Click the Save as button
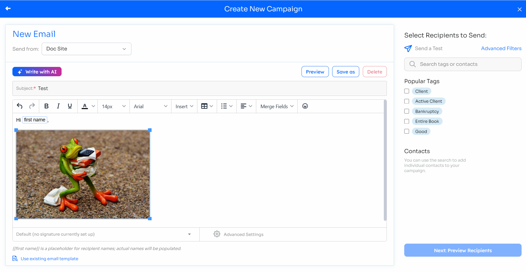526x272 pixels. (346, 72)
